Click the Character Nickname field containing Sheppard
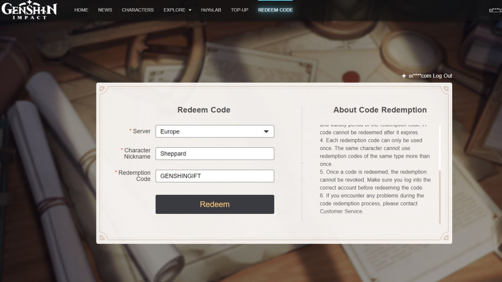The width and height of the screenshot is (502, 282). click(x=215, y=154)
